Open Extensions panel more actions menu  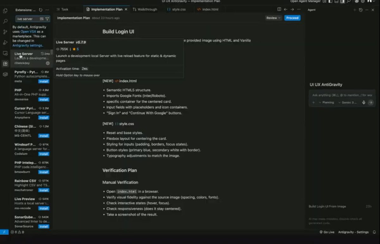click(47, 10)
